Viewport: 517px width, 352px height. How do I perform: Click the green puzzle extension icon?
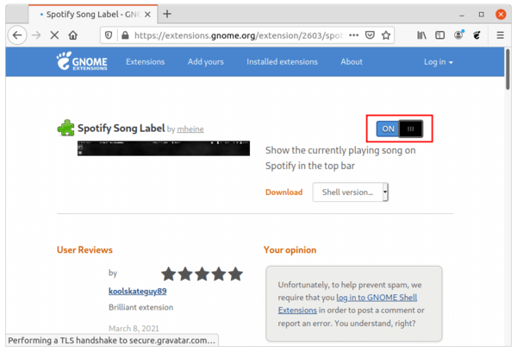[66, 128]
